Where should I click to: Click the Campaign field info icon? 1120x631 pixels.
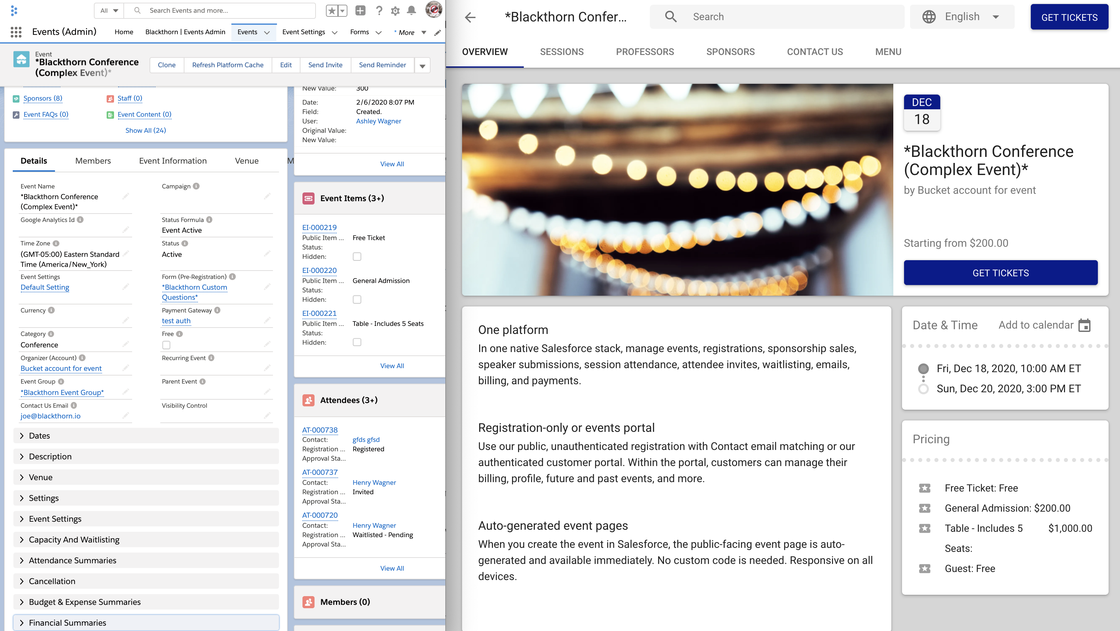click(196, 186)
